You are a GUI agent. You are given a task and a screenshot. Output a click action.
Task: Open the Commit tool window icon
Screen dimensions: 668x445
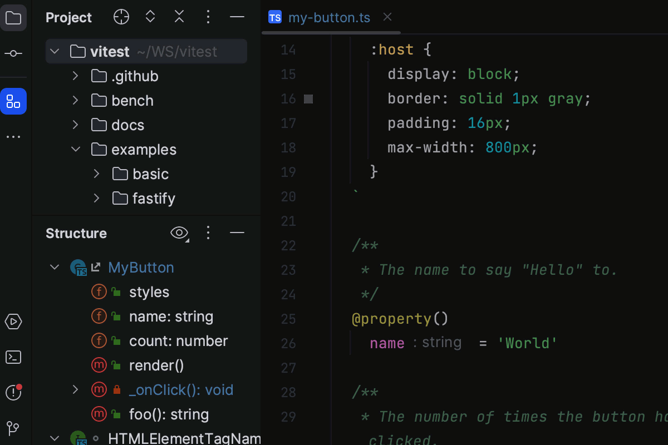[13, 53]
